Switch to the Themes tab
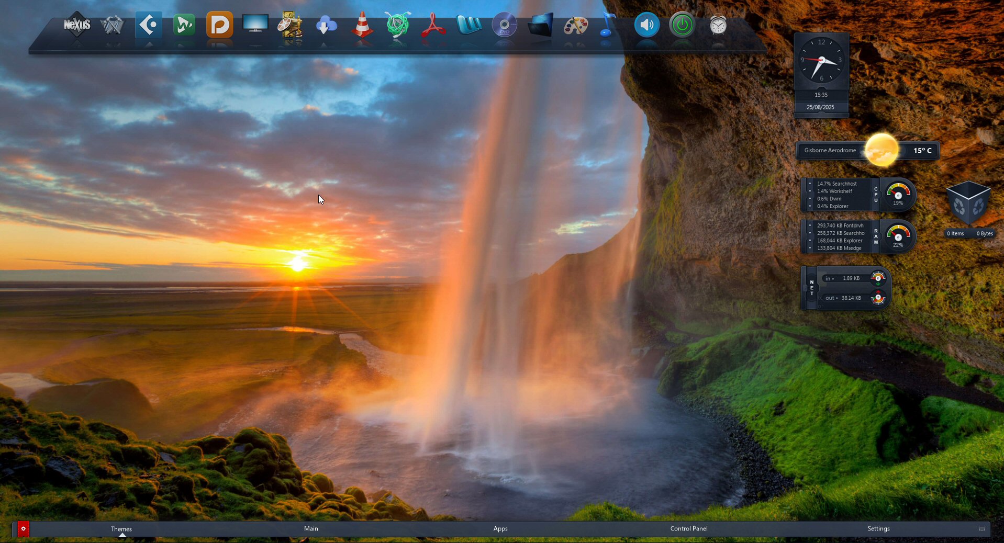Viewport: 1004px width, 543px height. (x=121, y=529)
